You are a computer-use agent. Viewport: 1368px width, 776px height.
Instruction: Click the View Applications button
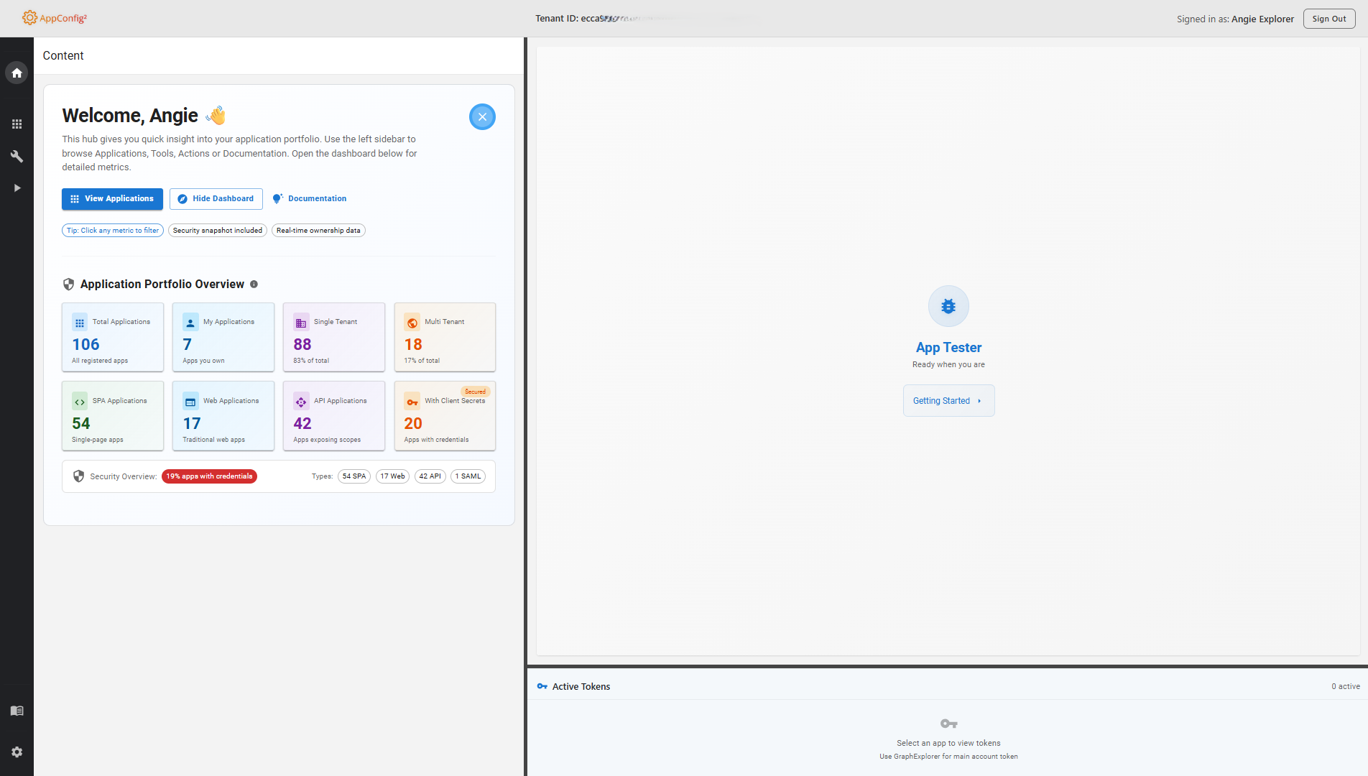pyautogui.click(x=112, y=199)
